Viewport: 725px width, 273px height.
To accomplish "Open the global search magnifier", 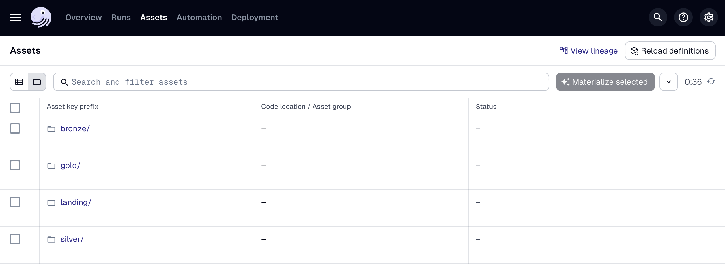I will [658, 17].
